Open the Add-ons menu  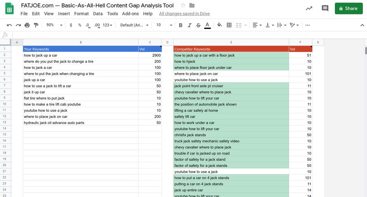[x=130, y=14]
